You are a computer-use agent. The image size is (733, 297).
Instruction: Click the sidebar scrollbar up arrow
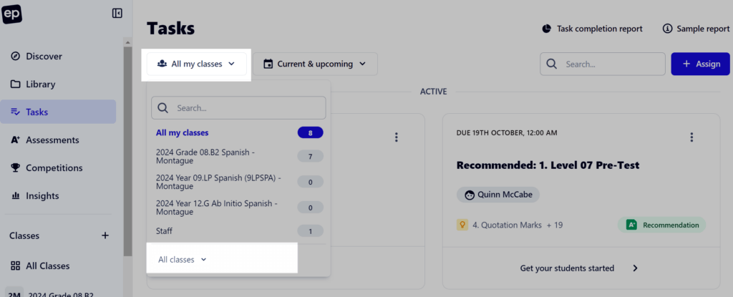(x=128, y=42)
